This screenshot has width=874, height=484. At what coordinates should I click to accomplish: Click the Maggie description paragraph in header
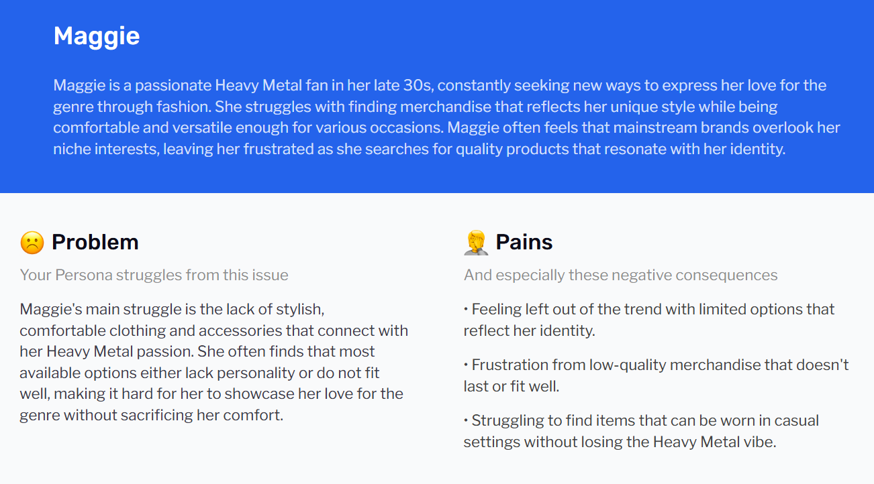pyautogui.click(x=446, y=117)
